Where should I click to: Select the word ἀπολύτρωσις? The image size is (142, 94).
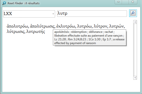(42, 26)
